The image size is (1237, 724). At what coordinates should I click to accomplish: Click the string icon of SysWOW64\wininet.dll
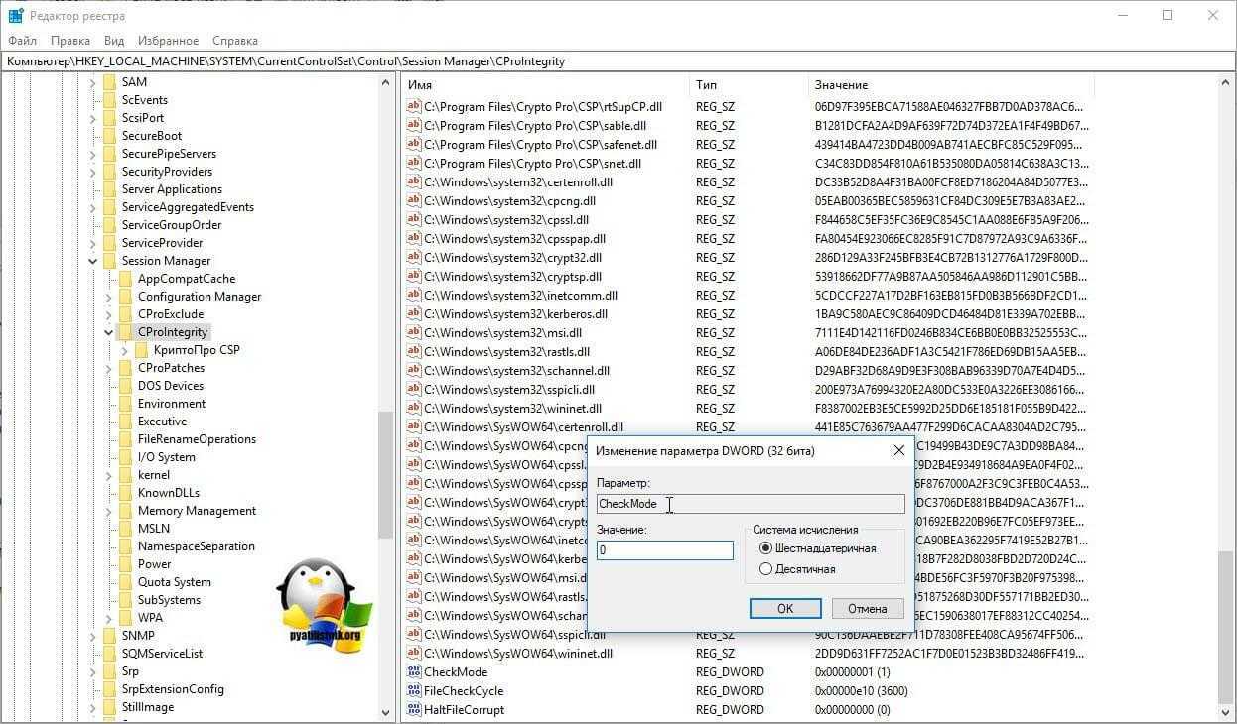[414, 654]
